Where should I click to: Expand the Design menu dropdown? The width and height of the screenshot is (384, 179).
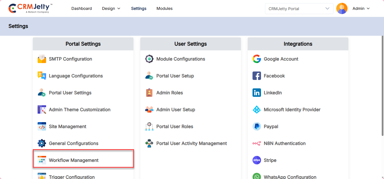click(x=111, y=8)
